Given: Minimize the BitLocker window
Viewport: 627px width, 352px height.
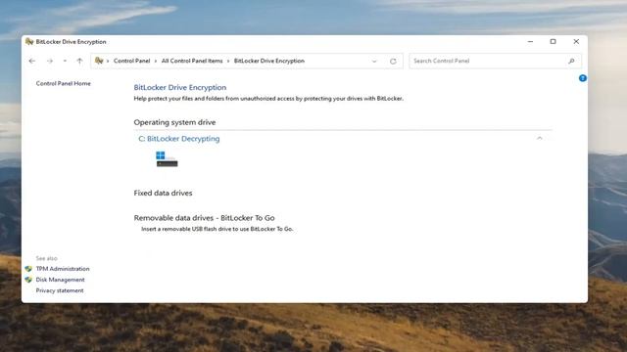Looking at the screenshot, I should (x=530, y=41).
